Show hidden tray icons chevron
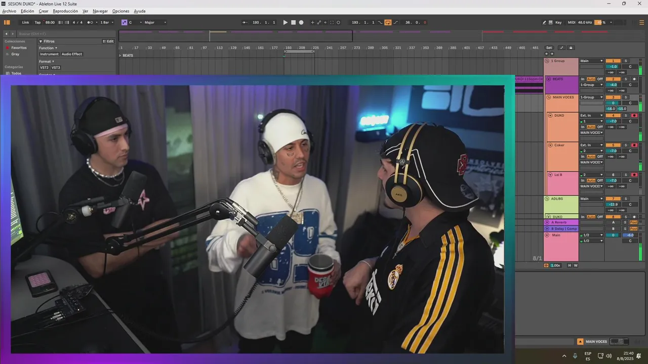 point(564,356)
